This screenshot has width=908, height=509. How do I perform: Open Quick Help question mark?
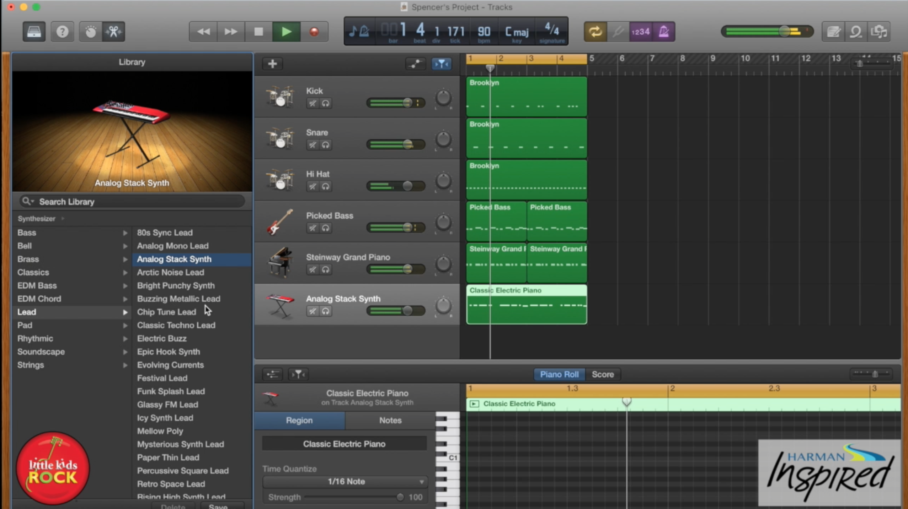tap(62, 31)
